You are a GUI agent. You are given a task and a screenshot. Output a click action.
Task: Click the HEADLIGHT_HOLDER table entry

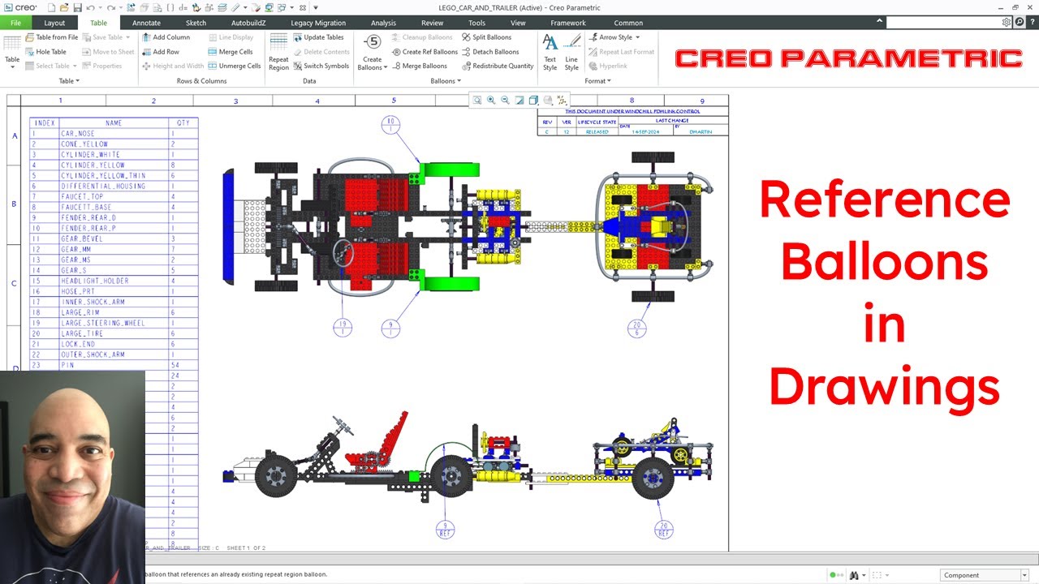pos(94,281)
